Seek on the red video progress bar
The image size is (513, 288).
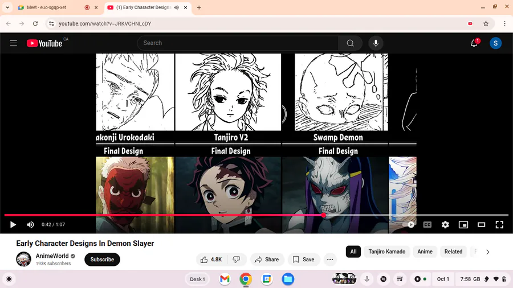[164, 215]
